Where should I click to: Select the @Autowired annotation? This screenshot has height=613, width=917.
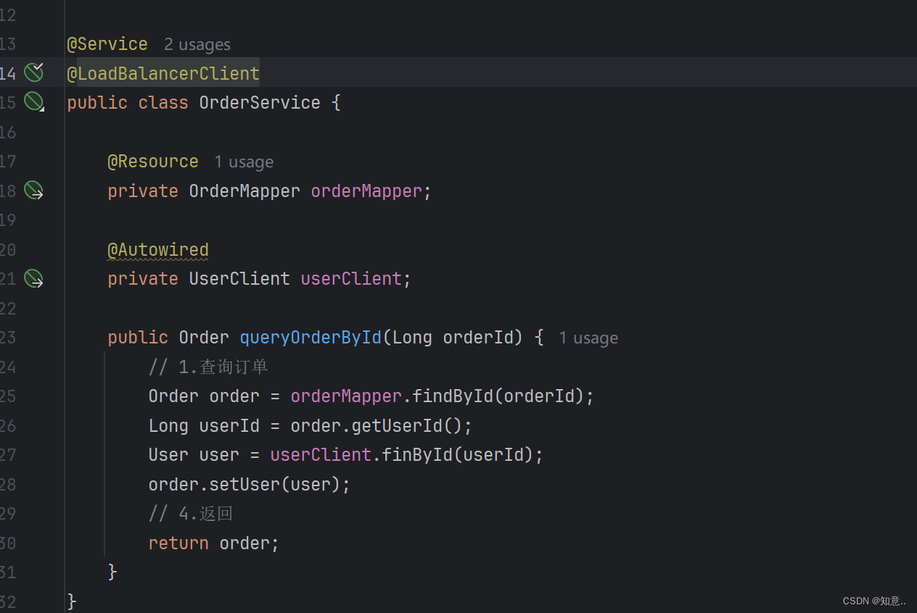click(157, 249)
